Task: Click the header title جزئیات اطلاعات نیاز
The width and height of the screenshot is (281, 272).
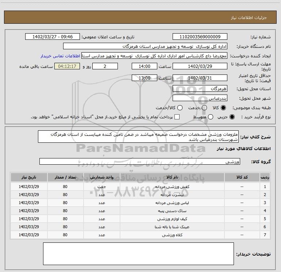Action: 249,18
